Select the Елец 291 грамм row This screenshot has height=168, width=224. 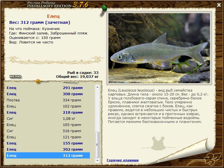48,88
